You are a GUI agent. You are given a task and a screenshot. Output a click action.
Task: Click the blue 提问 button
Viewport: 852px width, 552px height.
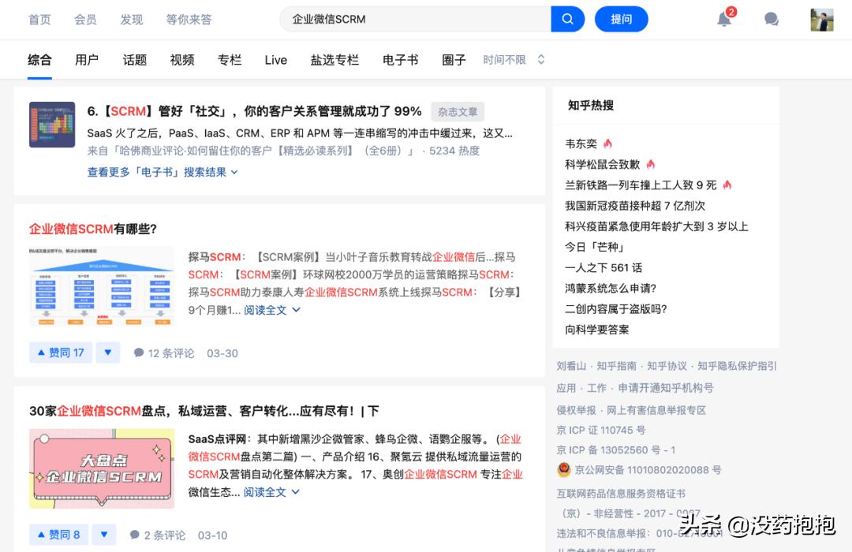coord(621,18)
